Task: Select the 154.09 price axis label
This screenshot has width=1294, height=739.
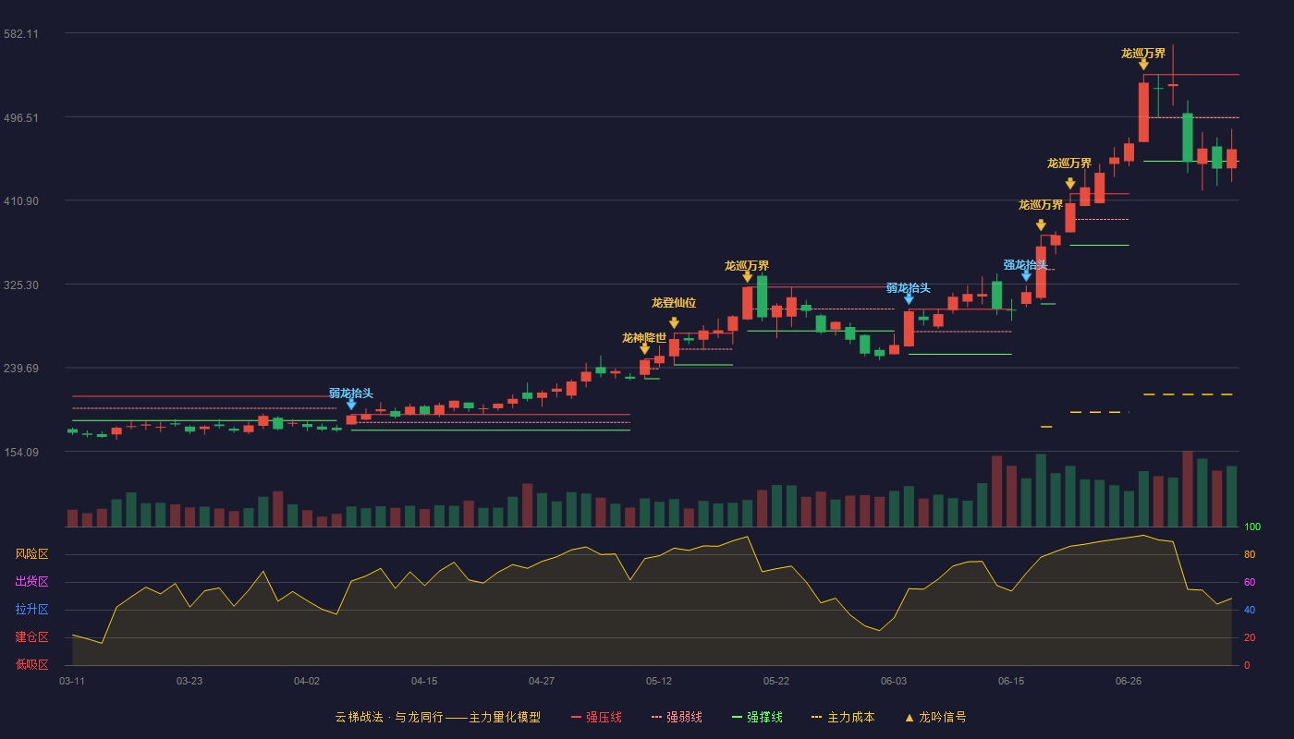Action: coord(21,453)
